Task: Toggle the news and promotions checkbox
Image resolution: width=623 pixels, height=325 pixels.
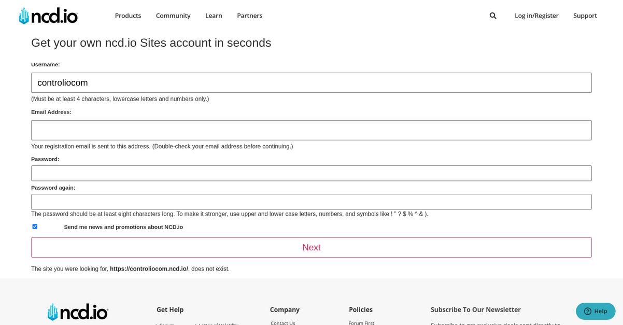Action: (35, 227)
